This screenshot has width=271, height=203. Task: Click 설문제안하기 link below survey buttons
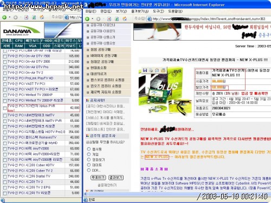[107, 185]
